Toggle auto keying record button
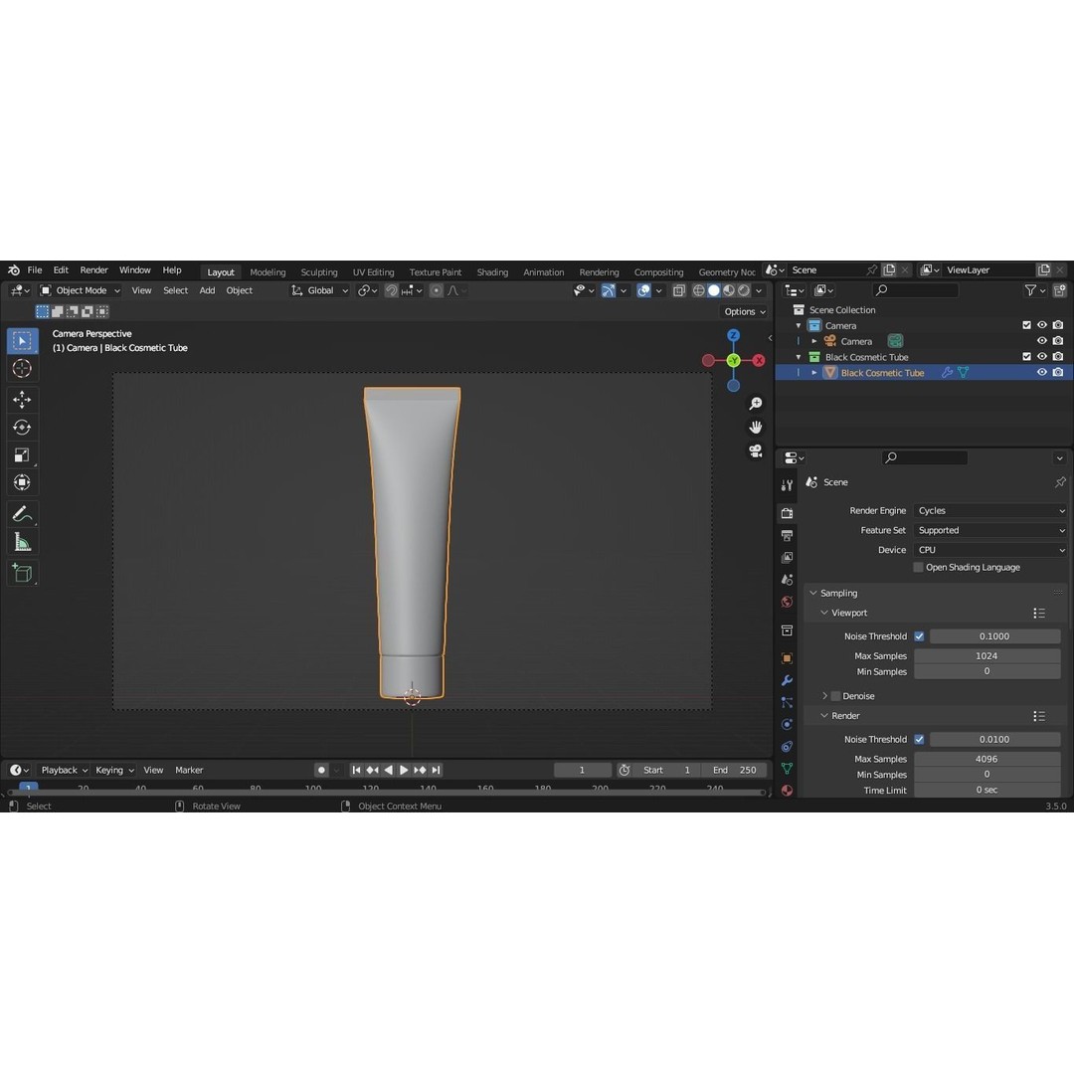The image size is (1074, 1074). 321,770
